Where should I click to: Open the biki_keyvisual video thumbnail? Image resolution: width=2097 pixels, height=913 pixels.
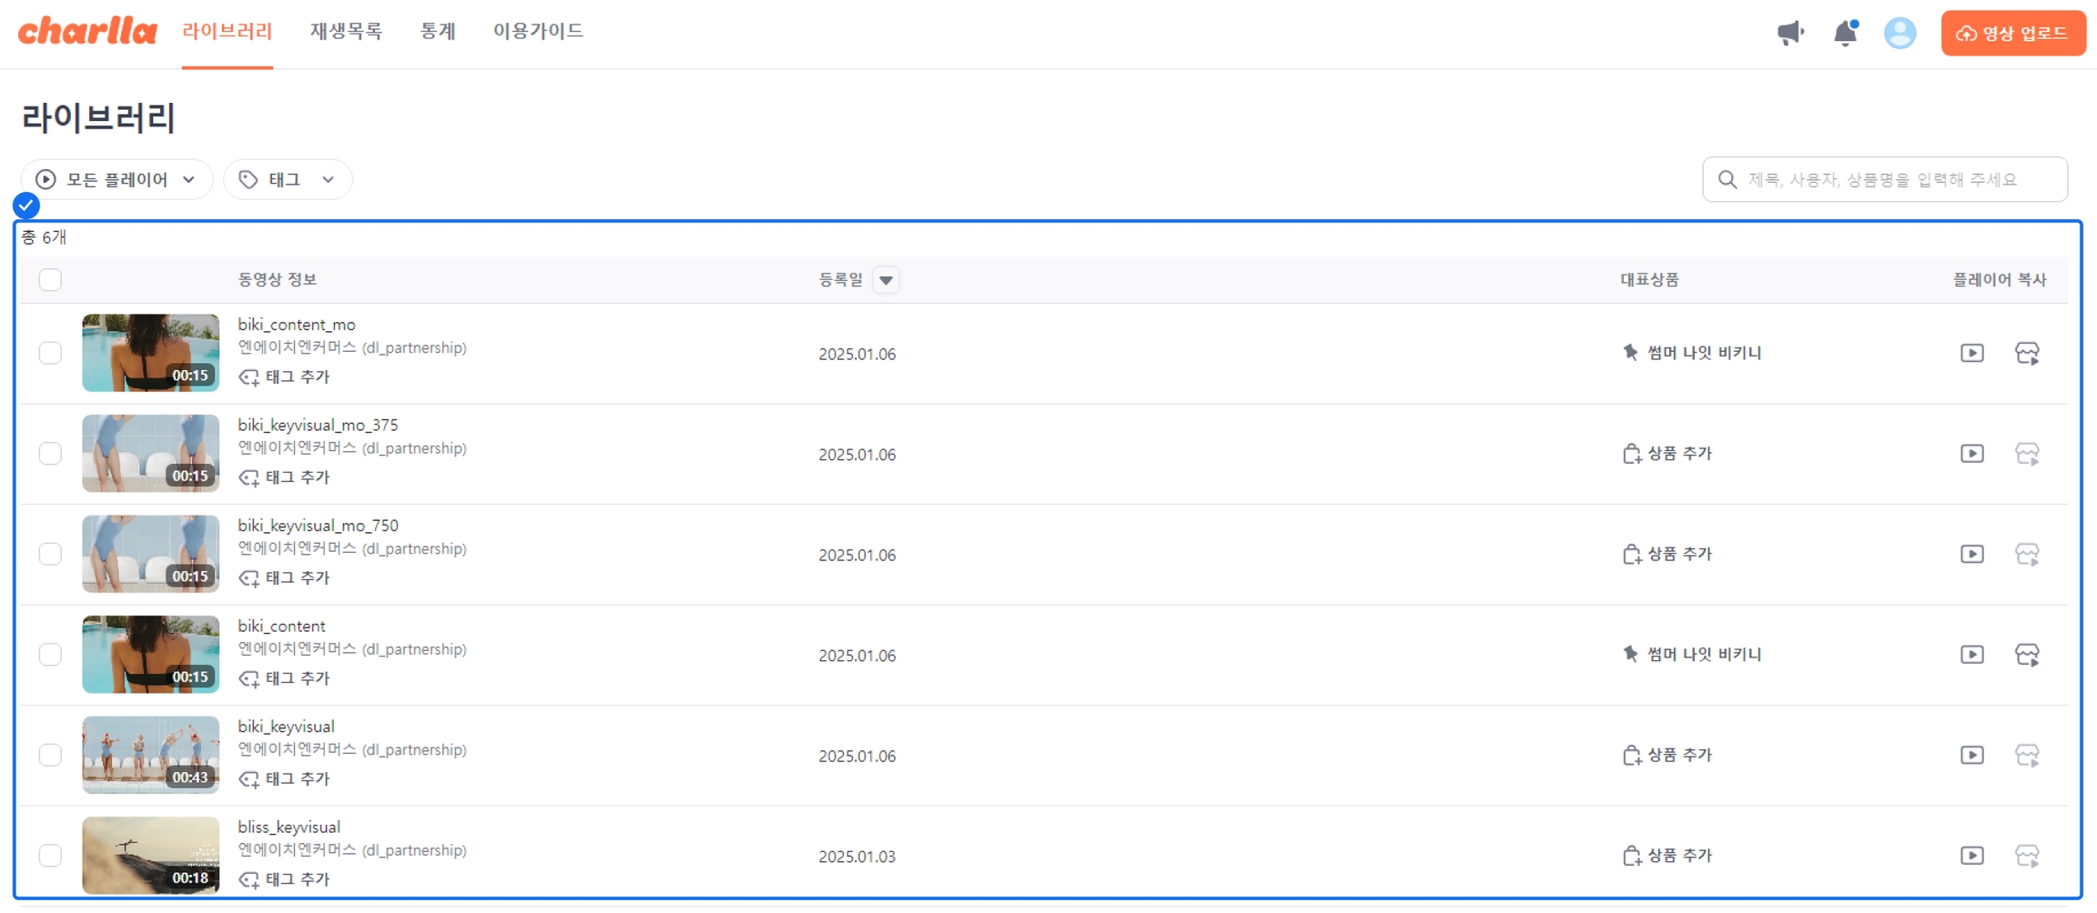pyautogui.click(x=150, y=755)
